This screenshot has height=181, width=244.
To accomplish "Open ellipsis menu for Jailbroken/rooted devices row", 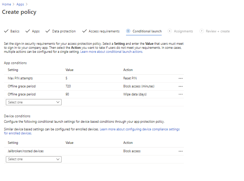I will [181, 151].
